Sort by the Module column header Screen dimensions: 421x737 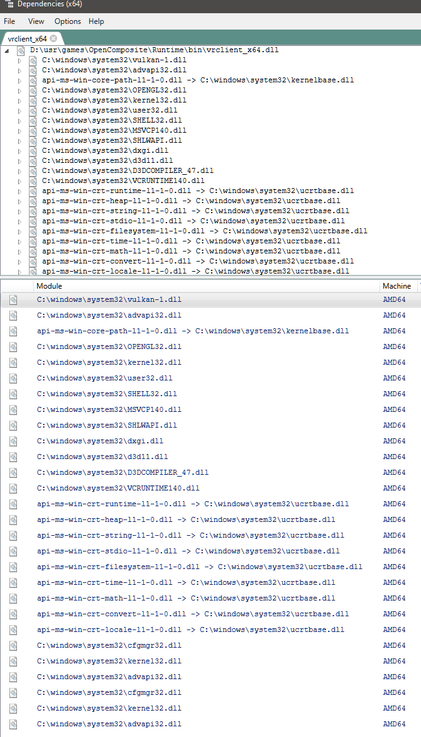click(207, 285)
